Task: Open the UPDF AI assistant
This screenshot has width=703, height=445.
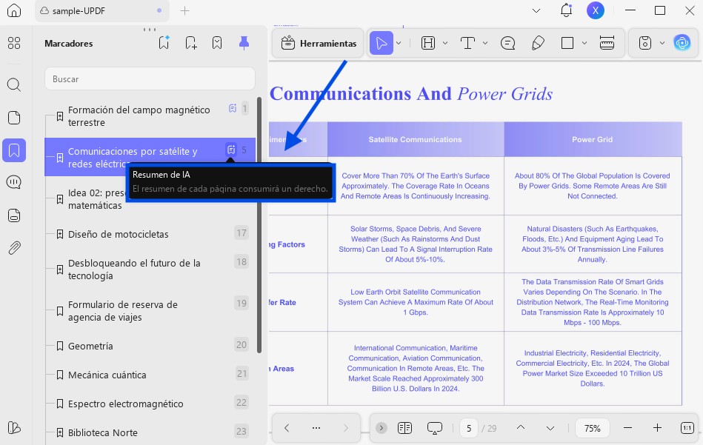Action: pos(682,43)
